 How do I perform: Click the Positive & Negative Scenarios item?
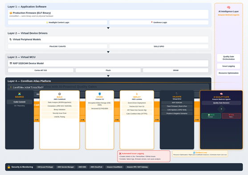pyautogui.click(x=177, y=114)
